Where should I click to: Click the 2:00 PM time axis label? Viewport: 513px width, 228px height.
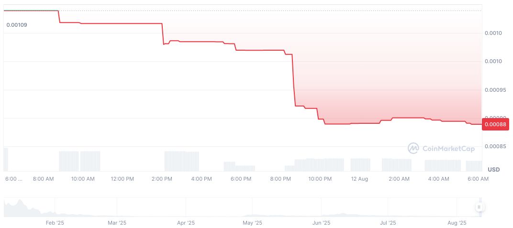pos(162,179)
